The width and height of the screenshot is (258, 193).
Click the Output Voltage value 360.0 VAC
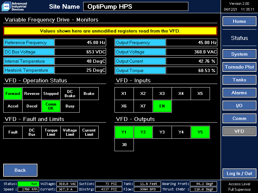[x=192, y=52]
